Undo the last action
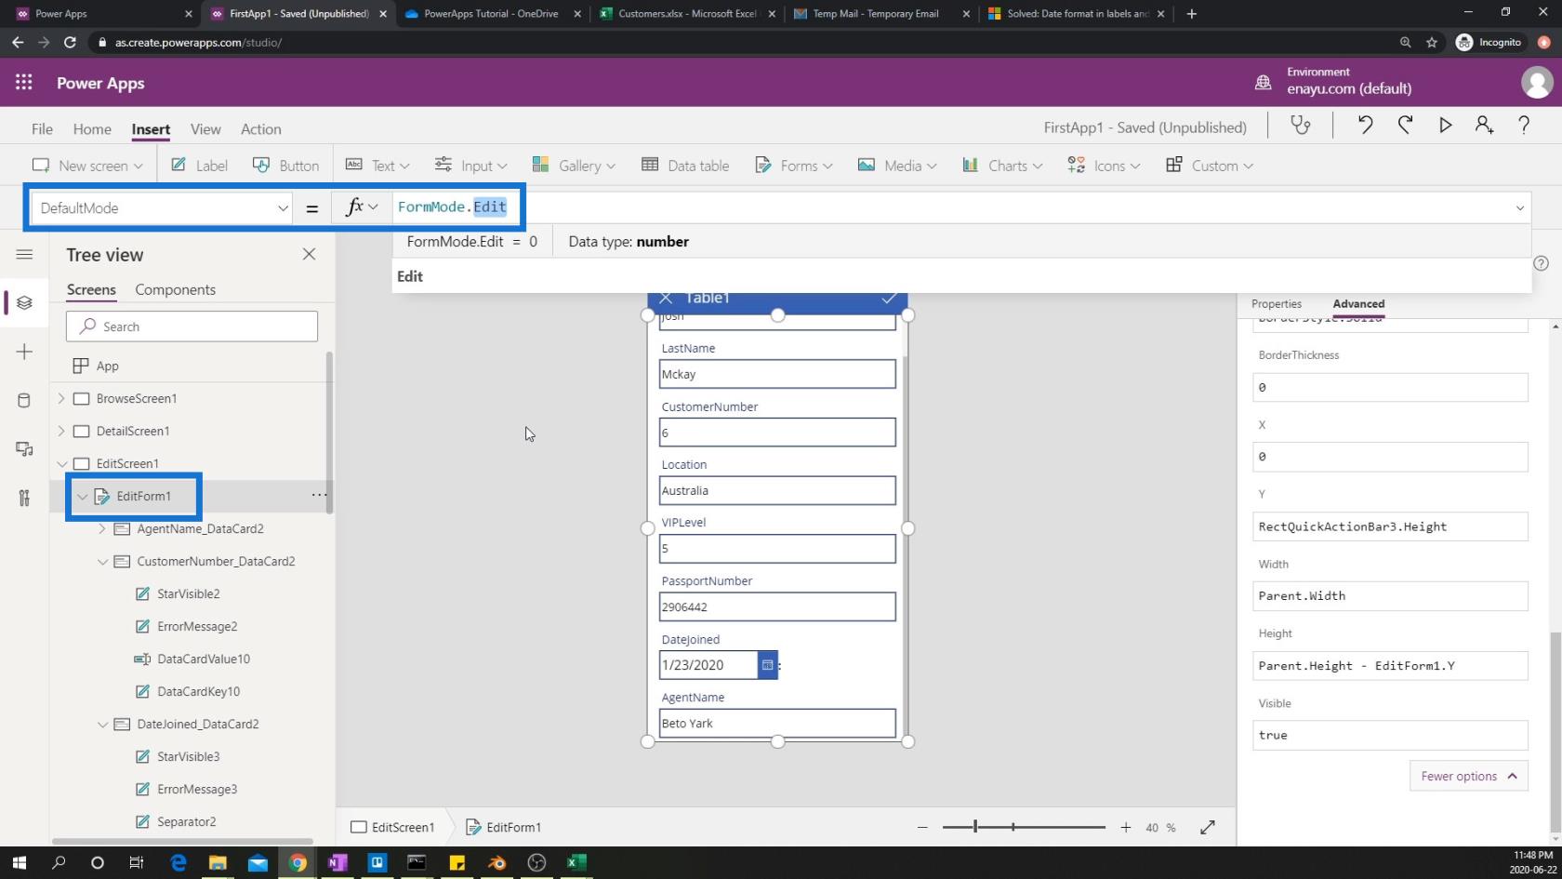Screen dimensions: 1562x879 click(1365, 126)
